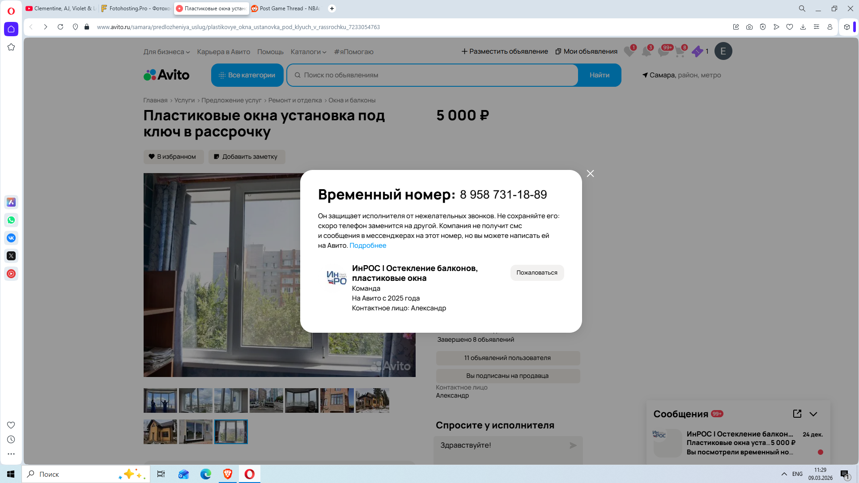Expand 'Каталоги' dropdown menu
Image resolution: width=859 pixels, height=483 pixels.
click(308, 52)
